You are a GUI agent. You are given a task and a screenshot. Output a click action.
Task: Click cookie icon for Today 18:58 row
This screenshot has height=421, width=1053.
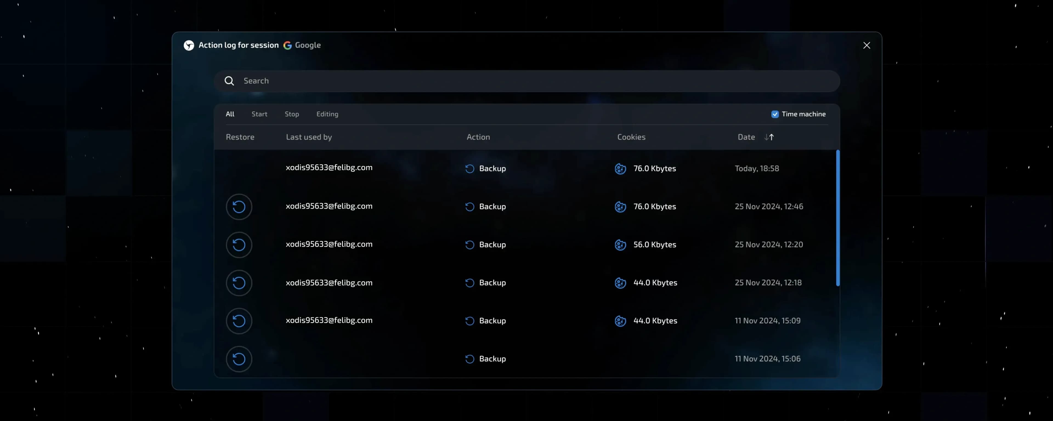point(620,169)
